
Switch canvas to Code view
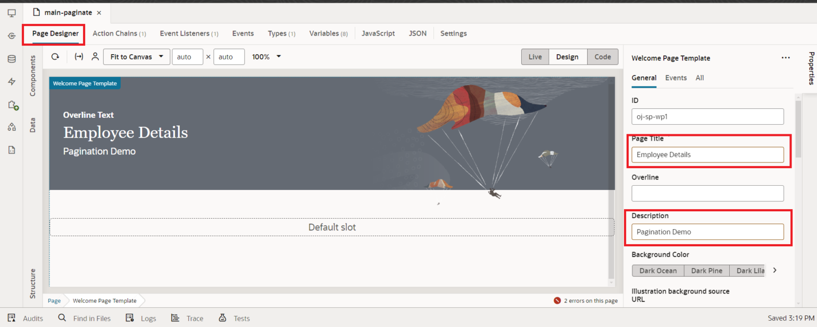point(603,57)
